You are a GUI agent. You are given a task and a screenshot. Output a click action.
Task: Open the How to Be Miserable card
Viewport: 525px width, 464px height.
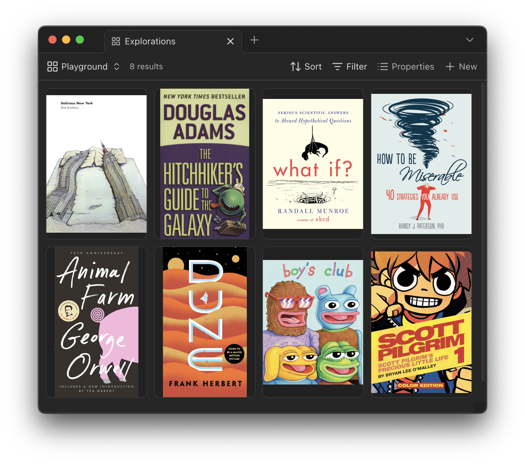pyautogui.click(x=421, y=164)
